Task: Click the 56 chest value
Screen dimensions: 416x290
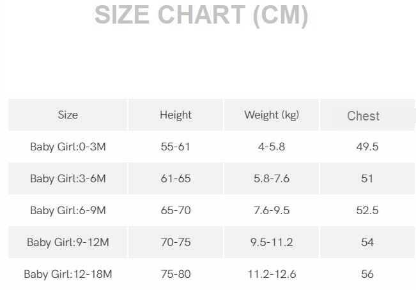Action: (x=367, y=274)
